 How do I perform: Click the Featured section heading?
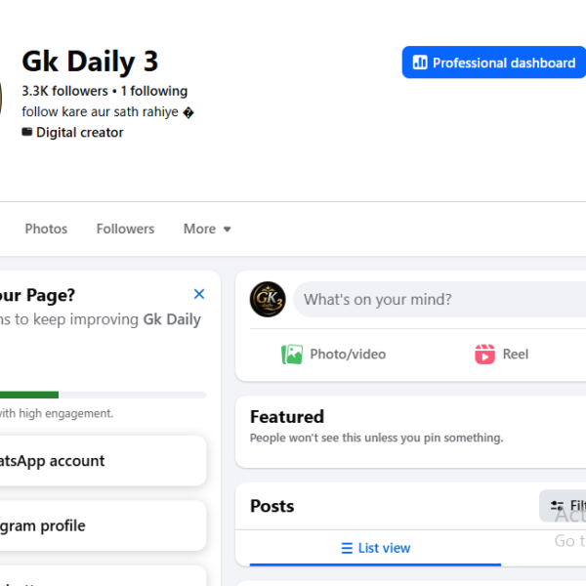pos(287,417)
